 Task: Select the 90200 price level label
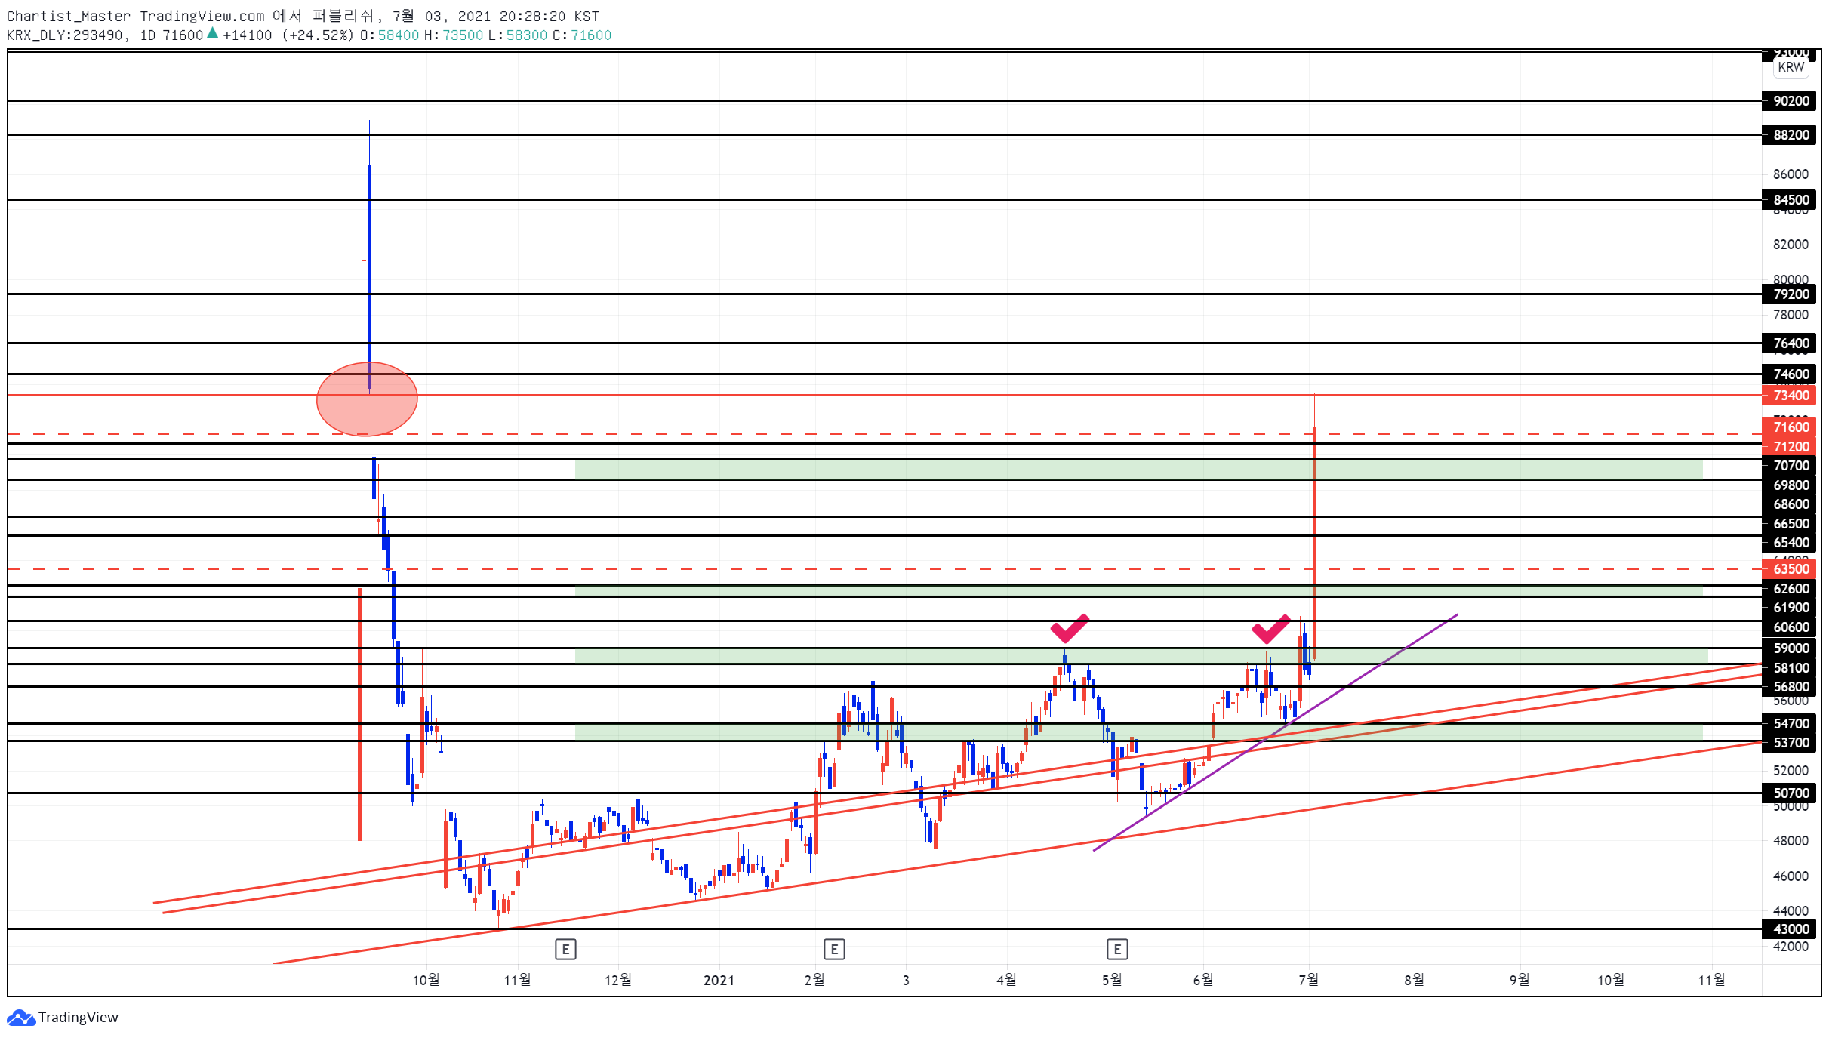point(1788,100)
